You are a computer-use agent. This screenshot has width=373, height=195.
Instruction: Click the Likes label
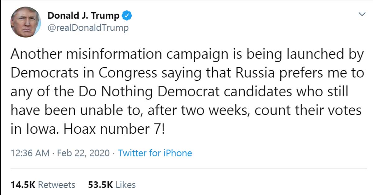pyautogui.click(x=126, y=185)
